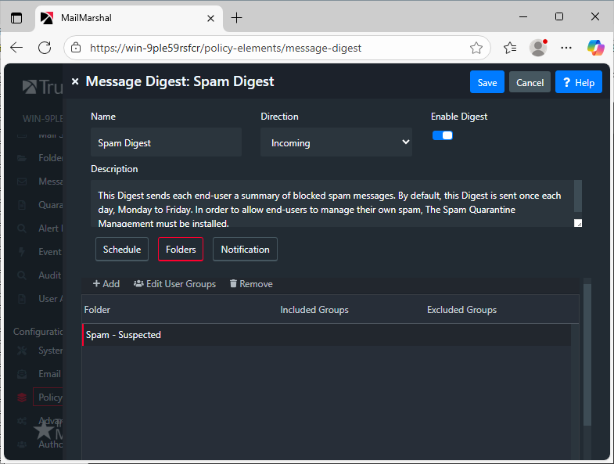Image resolution: width=614 pixels, height=464 pixels.
Task: Save the Spam Digest settings
Action: pyautogui.click(x=487, y=82)
